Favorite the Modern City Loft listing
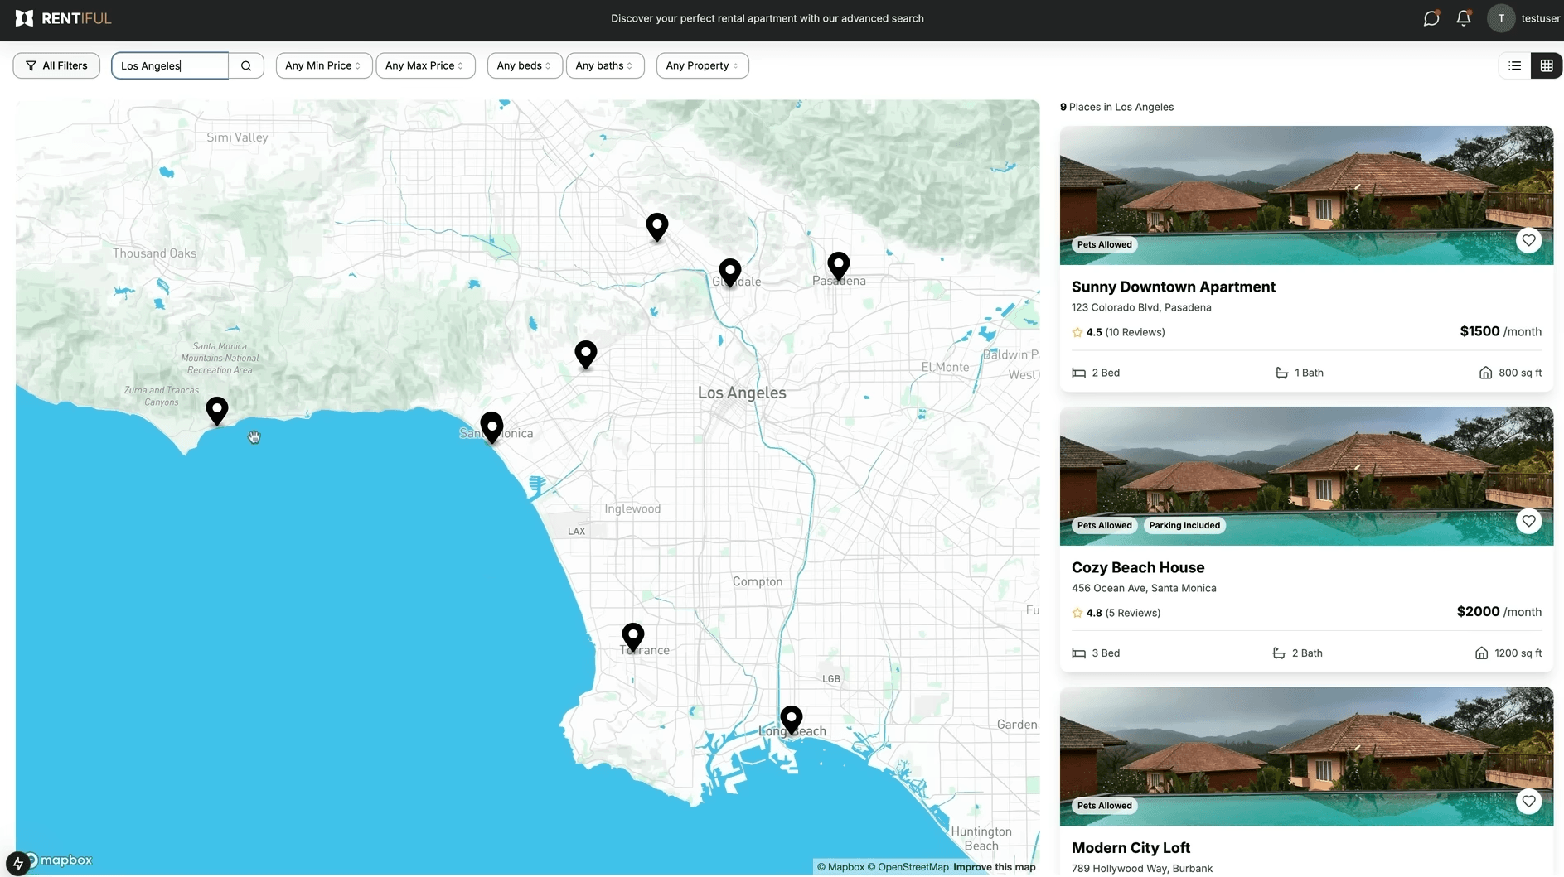Screen dimensions: 1564x877 (x=1528, y=801)
